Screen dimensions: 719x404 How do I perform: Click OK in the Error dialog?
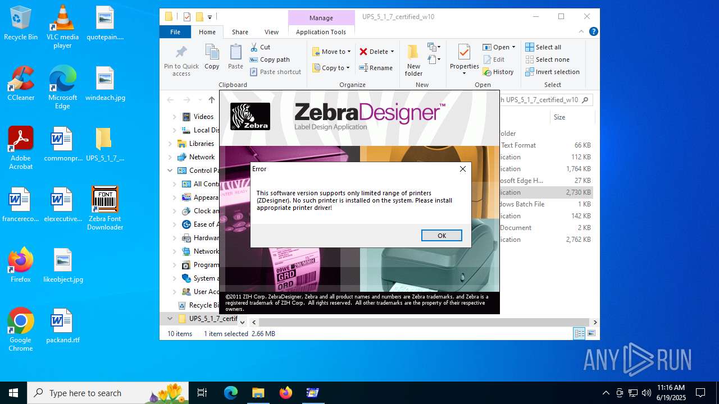tap(442, 236)
